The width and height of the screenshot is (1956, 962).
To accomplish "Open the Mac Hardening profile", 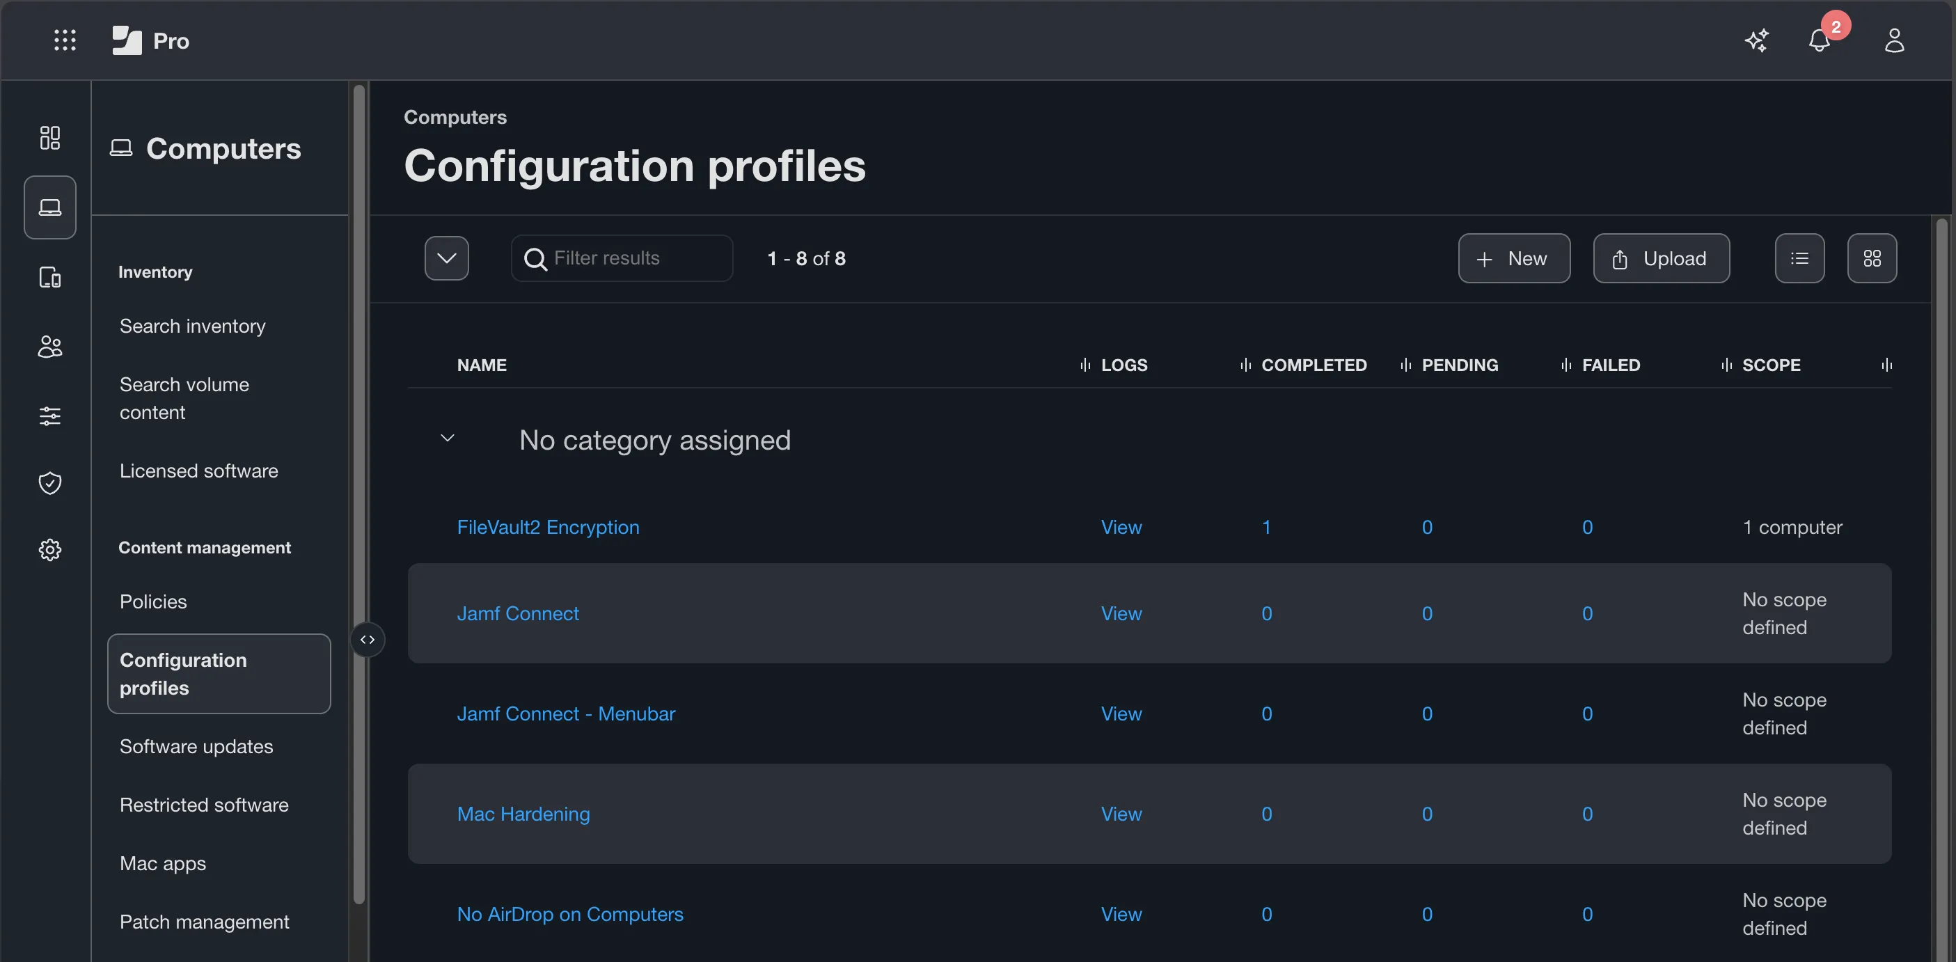I will (523, 814).
